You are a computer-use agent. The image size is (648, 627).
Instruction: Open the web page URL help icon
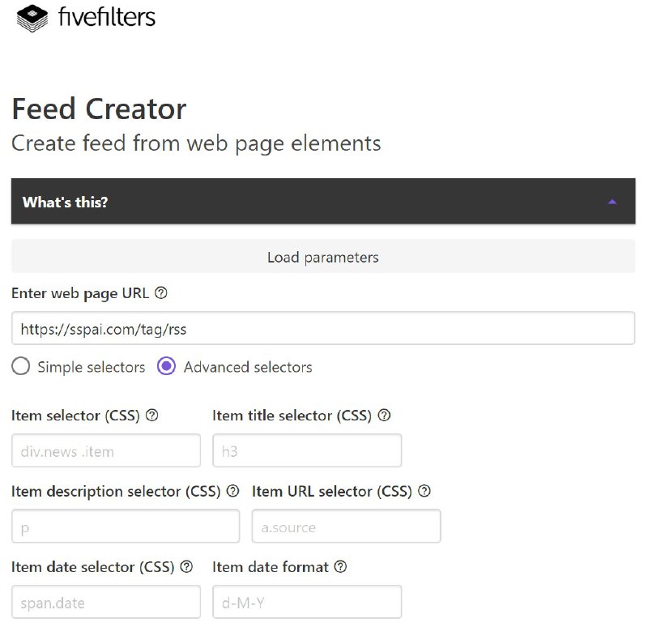(x=160, y=293)
